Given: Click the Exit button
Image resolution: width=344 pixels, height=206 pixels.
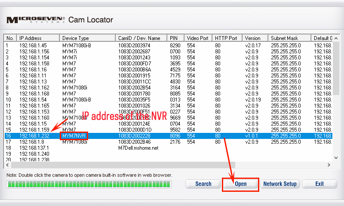Looking at the screenshot, I should pyautogui.click(x=319, y=184).
